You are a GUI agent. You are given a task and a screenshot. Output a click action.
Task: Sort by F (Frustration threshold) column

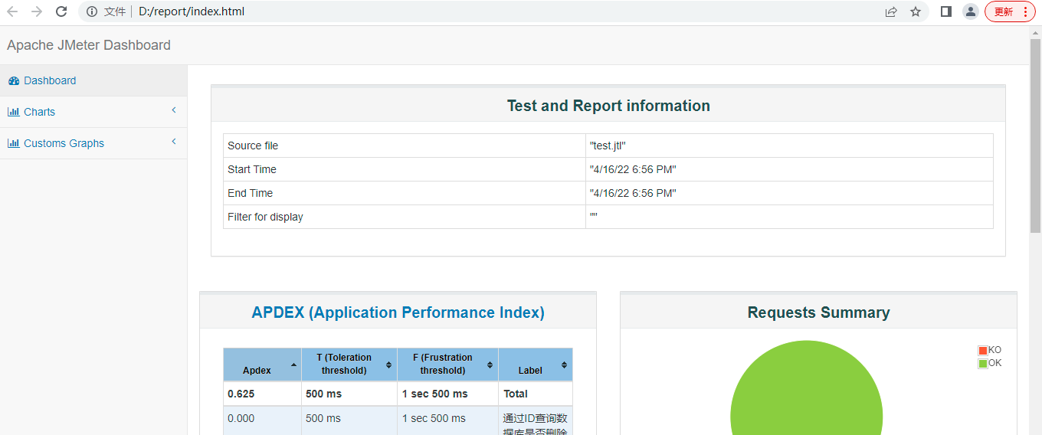[x=447, y=365]
